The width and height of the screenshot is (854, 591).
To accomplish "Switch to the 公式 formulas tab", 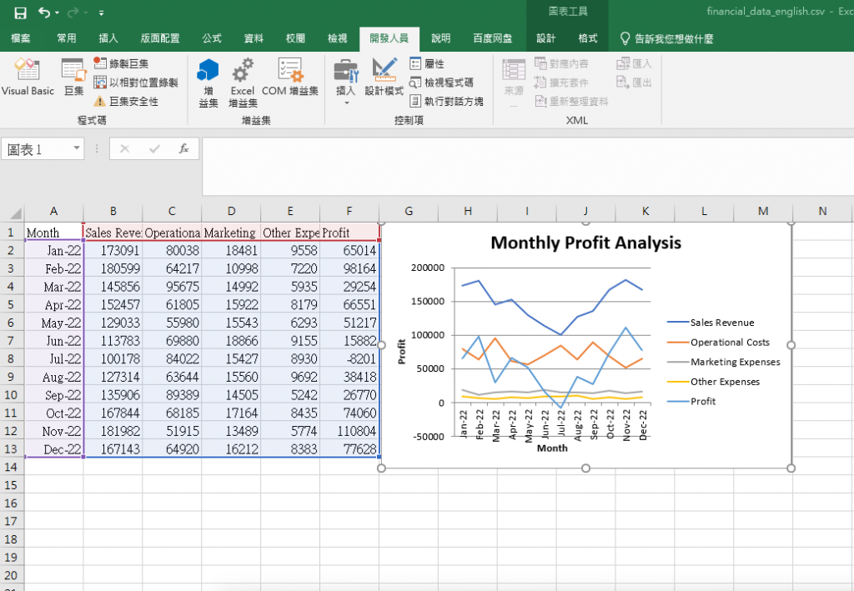I will click(x=212, y=38).
